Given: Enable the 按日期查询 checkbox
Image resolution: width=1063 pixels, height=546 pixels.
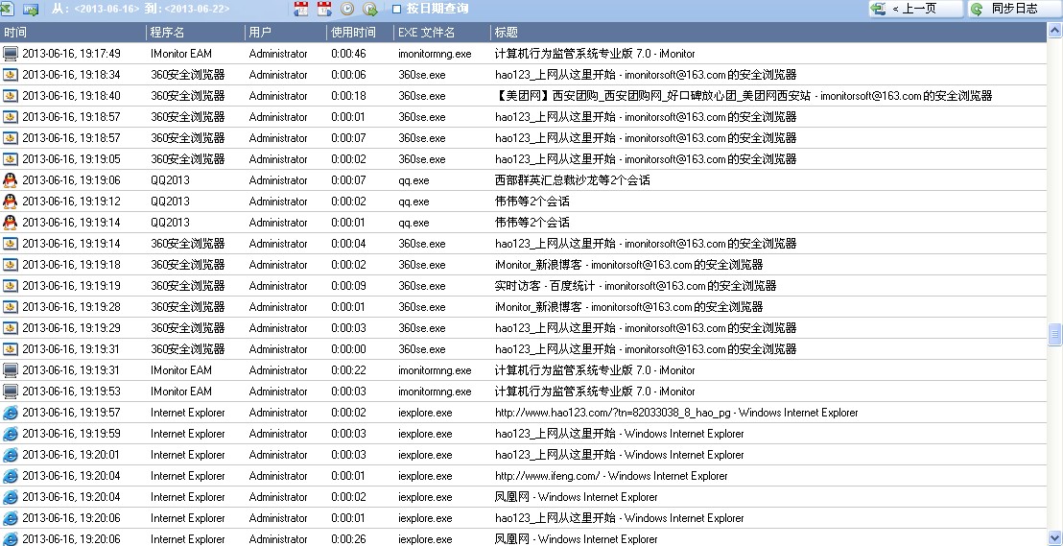Looking at the screenshot, I should (396, 10).
